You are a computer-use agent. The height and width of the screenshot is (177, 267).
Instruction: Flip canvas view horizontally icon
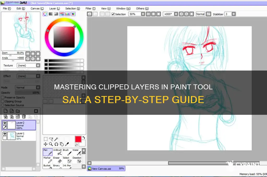pyautogui.click(x=208, y=14)
